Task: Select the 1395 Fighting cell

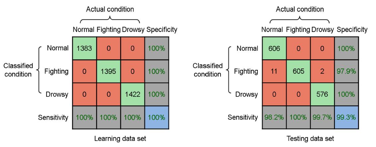Action: tap(109, 72)
